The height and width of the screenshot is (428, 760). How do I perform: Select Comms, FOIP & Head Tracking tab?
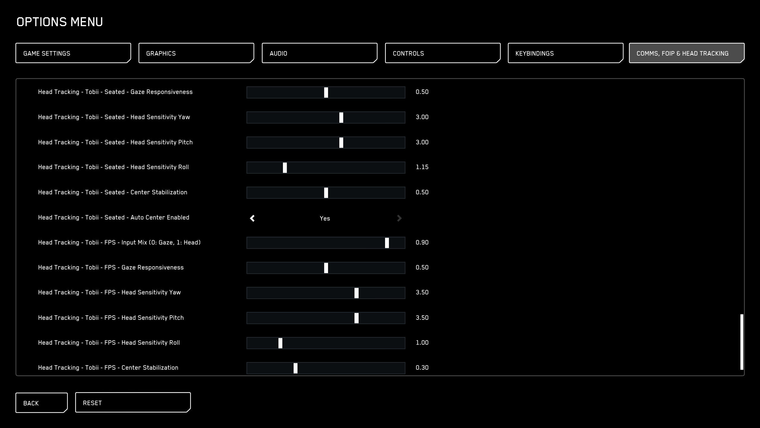pos(687,53)
